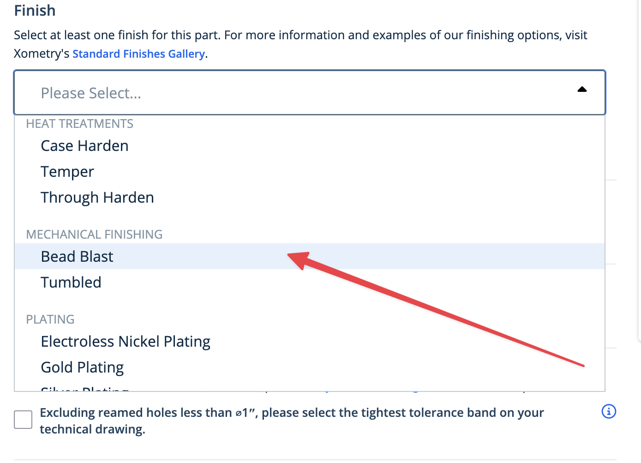641x463 pixels.
Task: Click the 'Excluding reamed holes' checkbox label
Action: 292,421
